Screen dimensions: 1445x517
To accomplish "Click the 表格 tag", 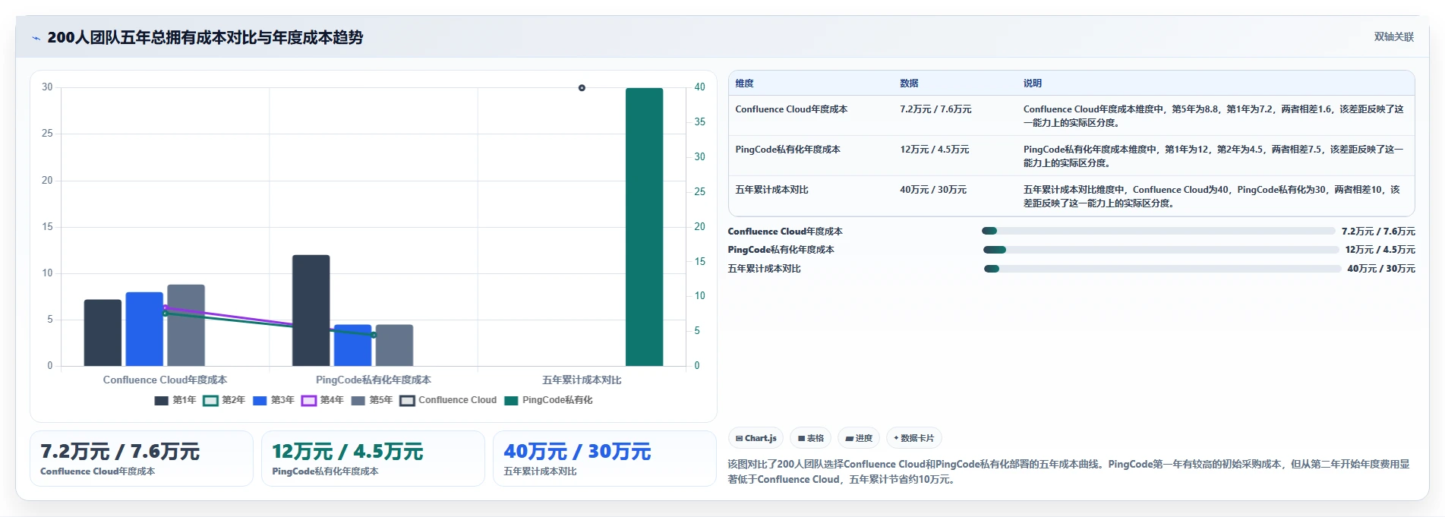I will [x=811, y=438].
